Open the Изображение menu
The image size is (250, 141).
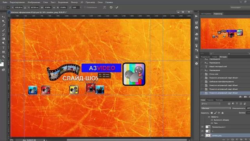(34, 2)
